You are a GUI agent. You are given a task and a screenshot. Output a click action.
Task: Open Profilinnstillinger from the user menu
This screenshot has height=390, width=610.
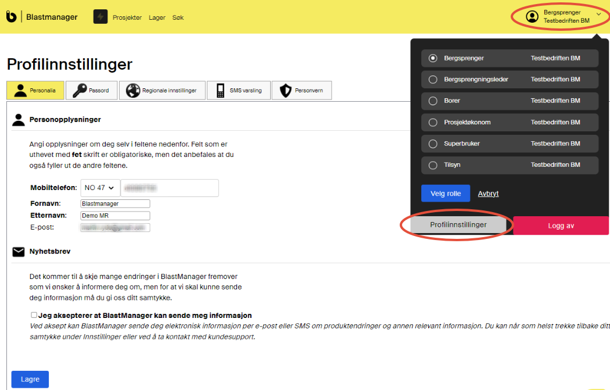(x=458, y=224)
